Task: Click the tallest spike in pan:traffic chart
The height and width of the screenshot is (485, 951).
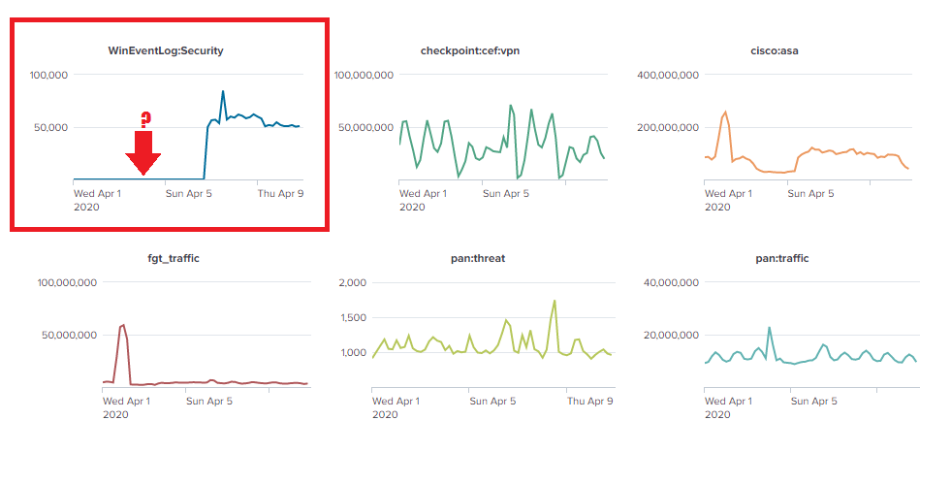Action: click(769, 328)
